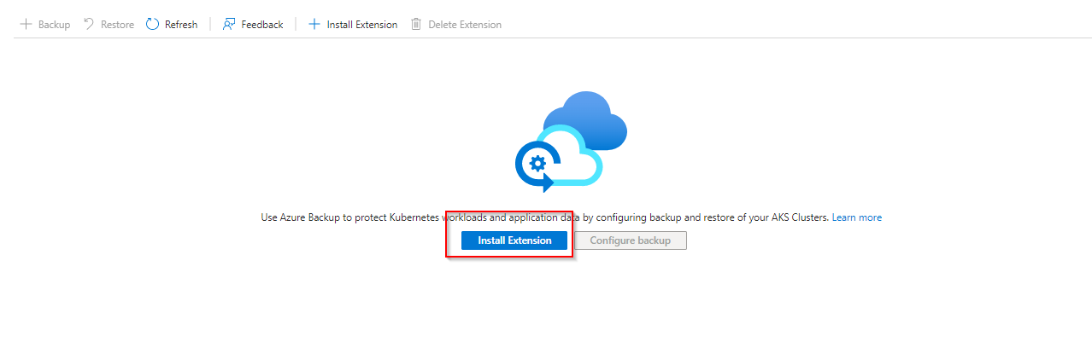Screen dimensions: 1092x359
Task: Click the circular arrow around the gear graphic
Action: point(537,166)
